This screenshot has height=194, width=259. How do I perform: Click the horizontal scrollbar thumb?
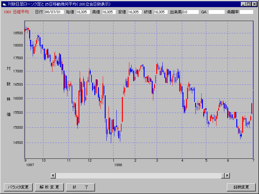[x=223, y=176]
